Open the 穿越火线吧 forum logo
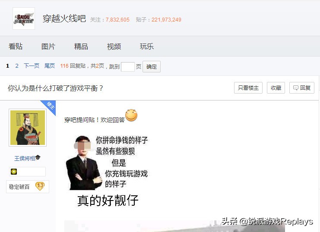 tap(24, 19)
